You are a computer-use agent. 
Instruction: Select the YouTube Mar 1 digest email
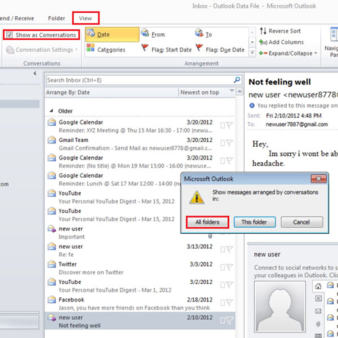(140, 286)
